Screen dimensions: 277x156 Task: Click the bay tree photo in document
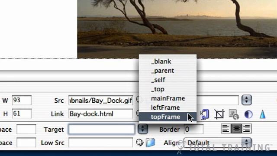[177, 29]
